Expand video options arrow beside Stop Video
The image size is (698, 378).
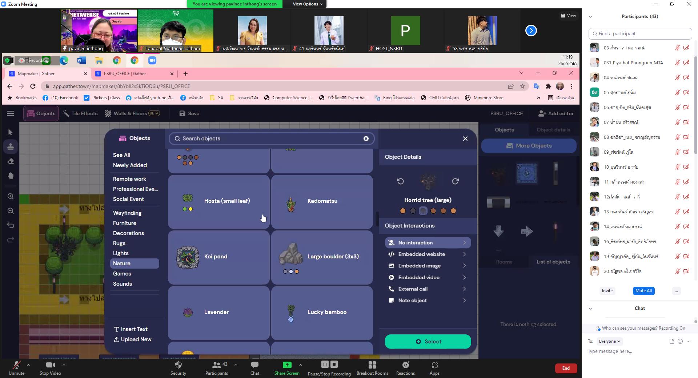coord(64,365)
